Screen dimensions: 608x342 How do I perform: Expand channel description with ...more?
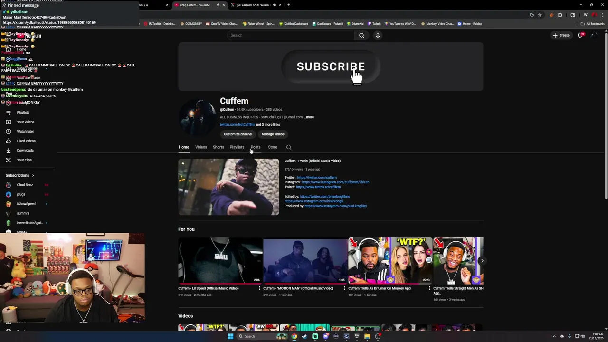309,117
